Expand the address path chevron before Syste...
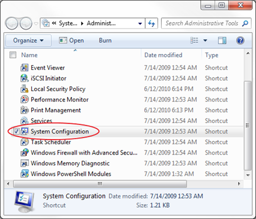 54,23
